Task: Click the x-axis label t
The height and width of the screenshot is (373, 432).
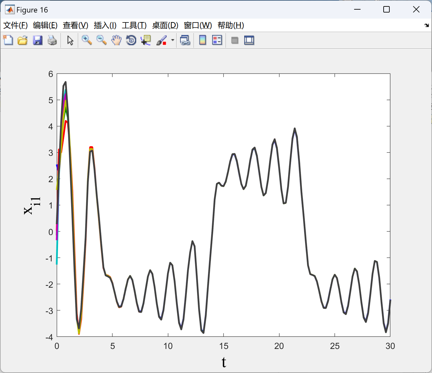Action: coord(224,362)
